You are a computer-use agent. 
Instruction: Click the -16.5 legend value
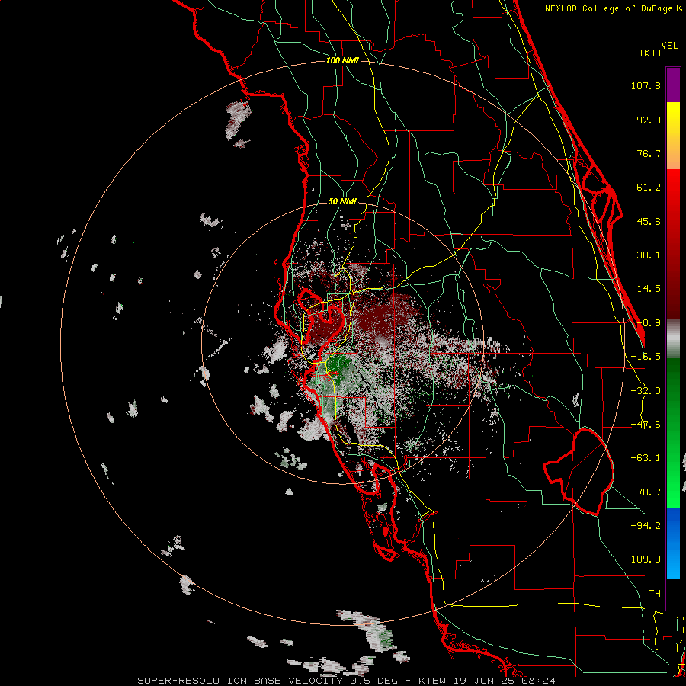pyautogui.click(x=646, y=357)
